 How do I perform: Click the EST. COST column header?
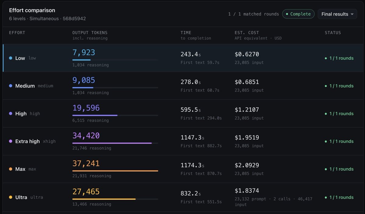coord(247,33)
